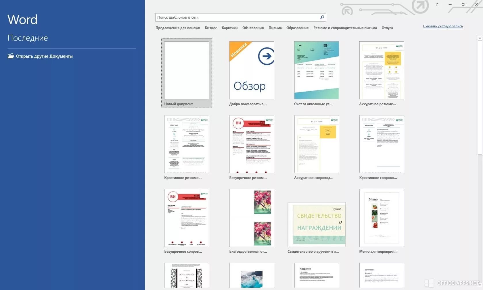This screenshot has width=483, height=290.
Task: Select the Объявления search suggestion
Action: 253,28
